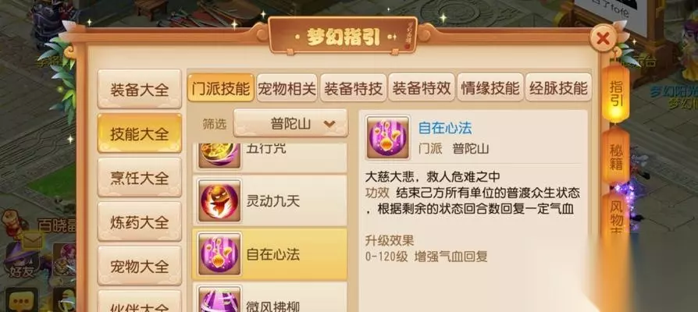Open the 装备大全 category

140,89
